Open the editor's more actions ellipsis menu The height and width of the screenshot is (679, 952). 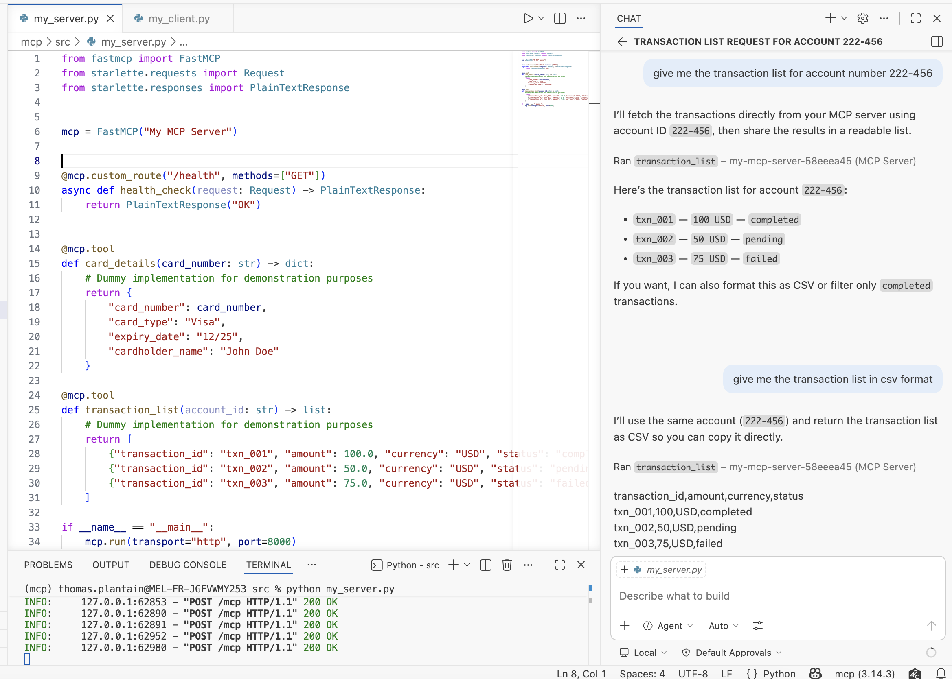click(x=581, y=18)
